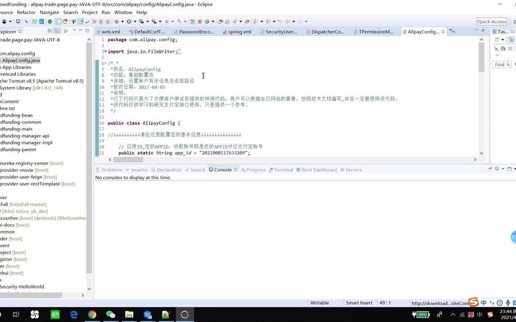Select the Security-HelloWorld project
The width and height of the screenshot is (516, 322).
coord(22,287)
